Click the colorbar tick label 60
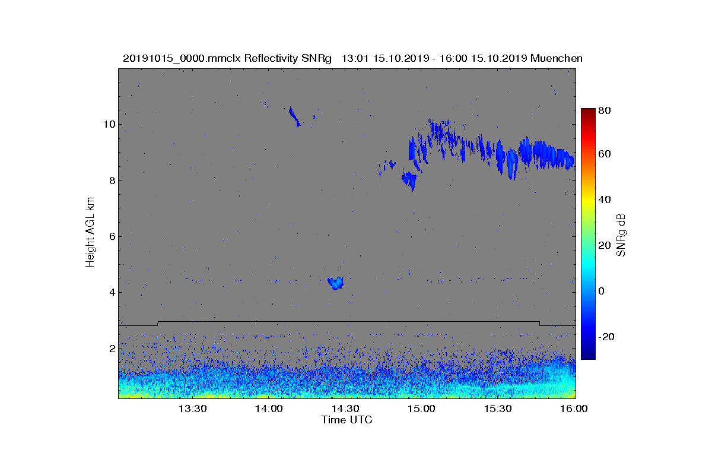This screenshot has height=475, width=712. click(605, 154)
